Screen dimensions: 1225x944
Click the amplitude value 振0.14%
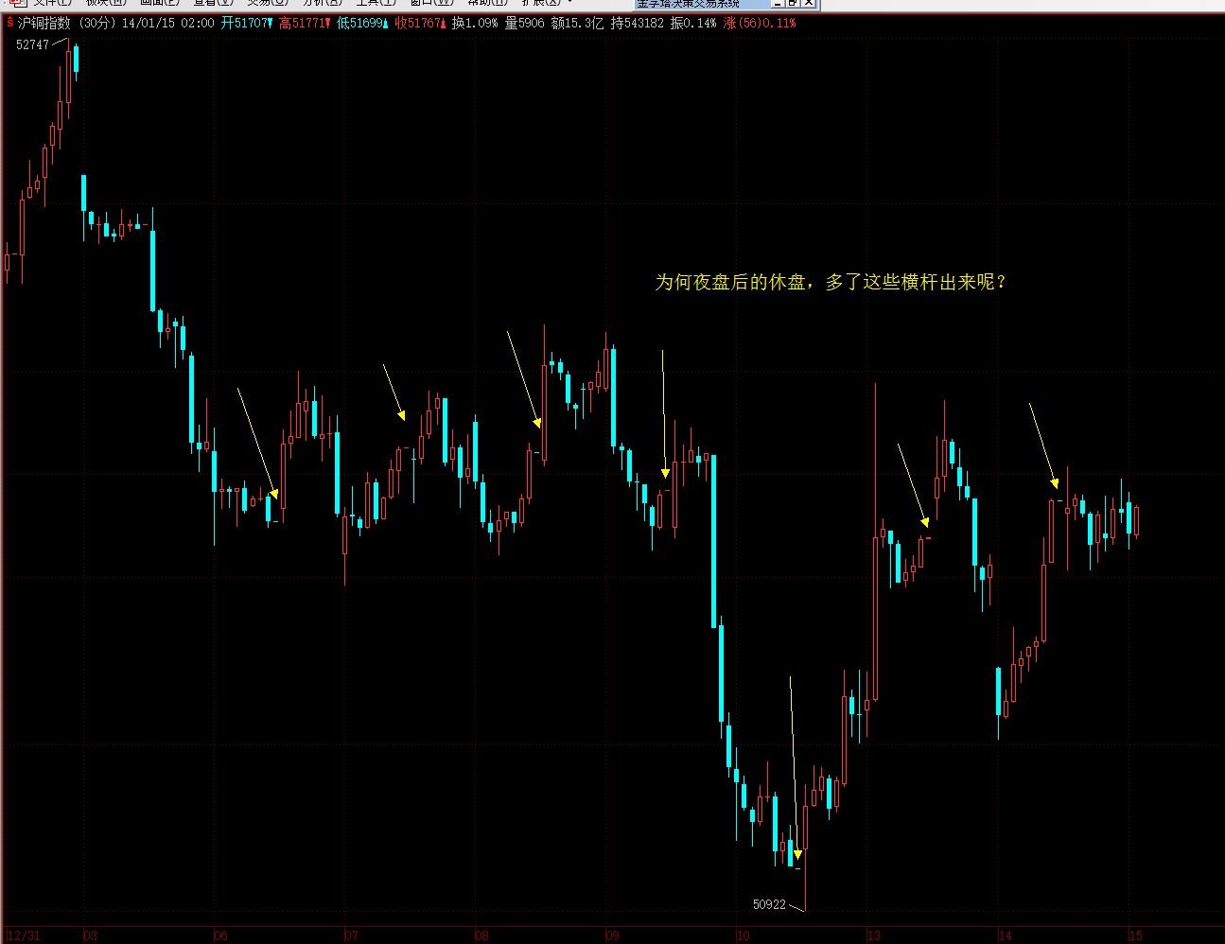click(693, 23)
